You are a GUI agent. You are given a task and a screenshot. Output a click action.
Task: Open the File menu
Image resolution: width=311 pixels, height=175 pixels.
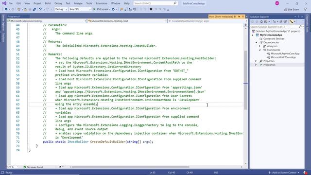click(x=11, y=3)
